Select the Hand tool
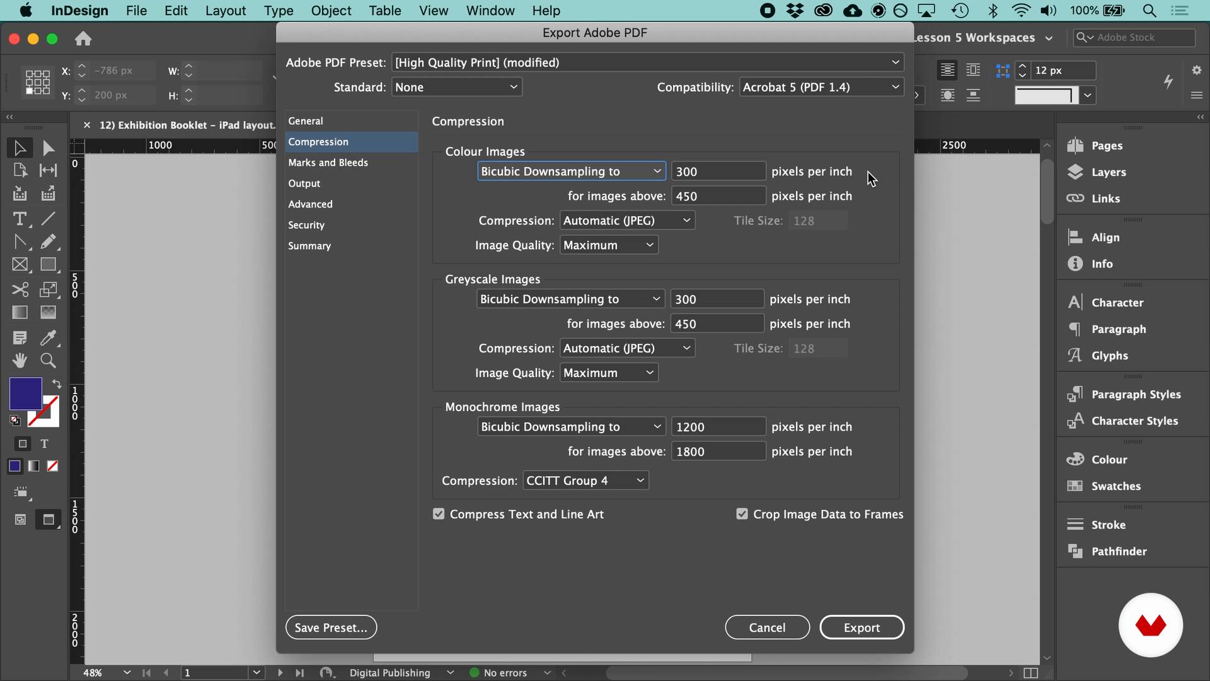 point(20,361)
